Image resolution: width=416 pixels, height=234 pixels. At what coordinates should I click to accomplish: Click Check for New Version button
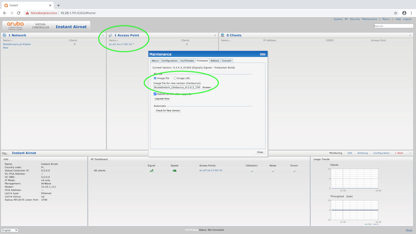click(168, 110)
